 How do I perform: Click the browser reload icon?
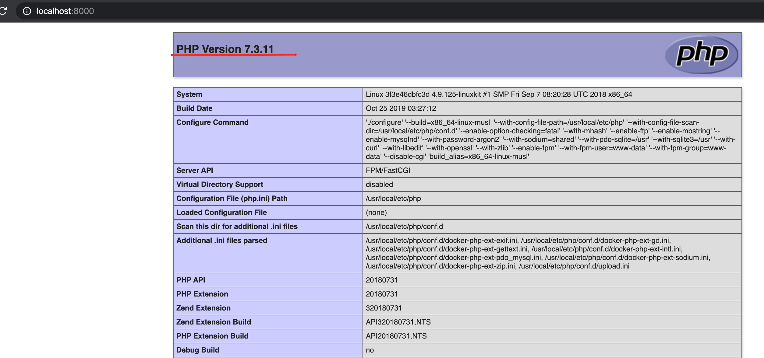point(3,11)
